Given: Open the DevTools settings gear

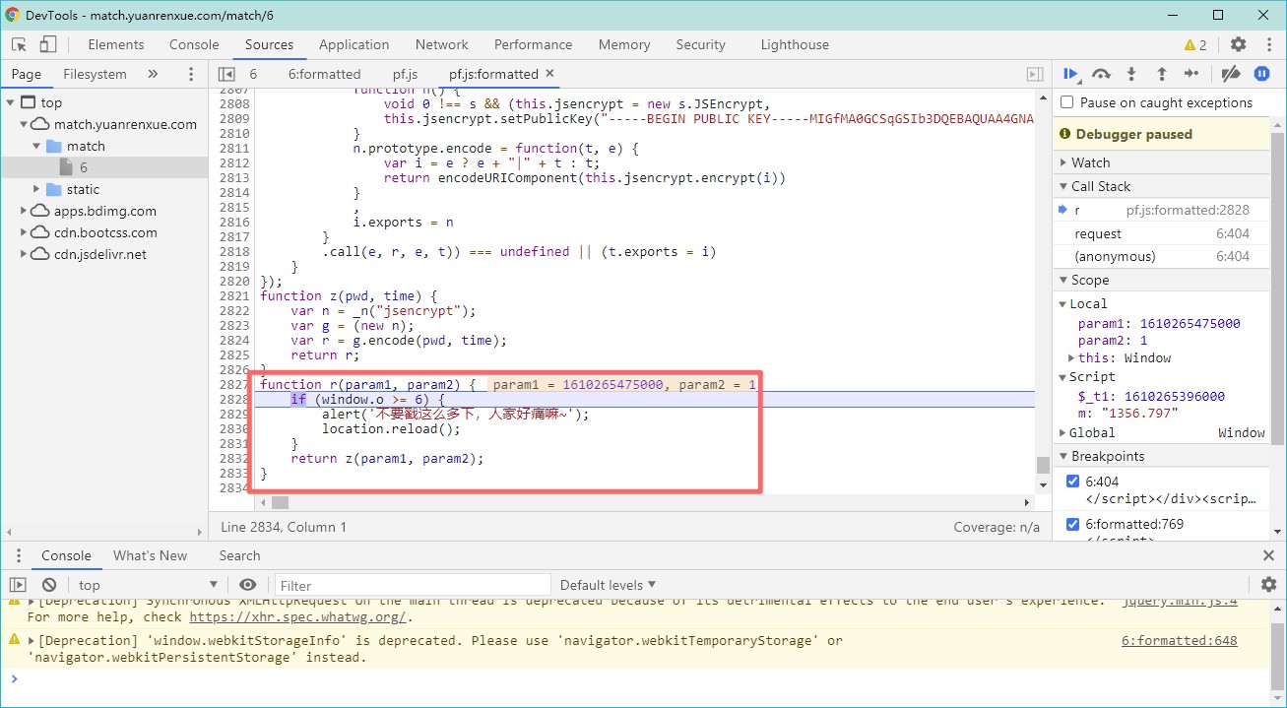Looking at the screenshot, I should 1238,44.
